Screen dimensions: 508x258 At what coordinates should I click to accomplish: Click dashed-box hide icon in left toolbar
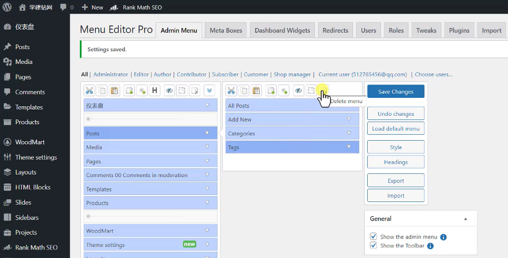(x=182, y=90)
